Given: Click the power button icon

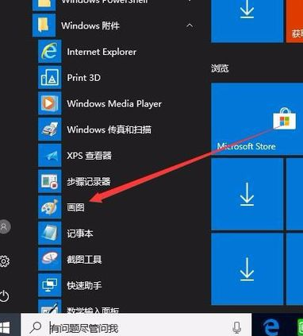Looking at the screenshot, I should tap(5, 296).
